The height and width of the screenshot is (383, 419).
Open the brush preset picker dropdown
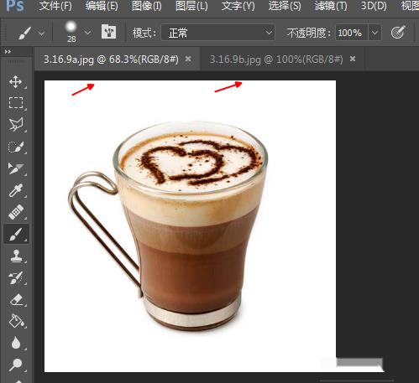point(87,33)
